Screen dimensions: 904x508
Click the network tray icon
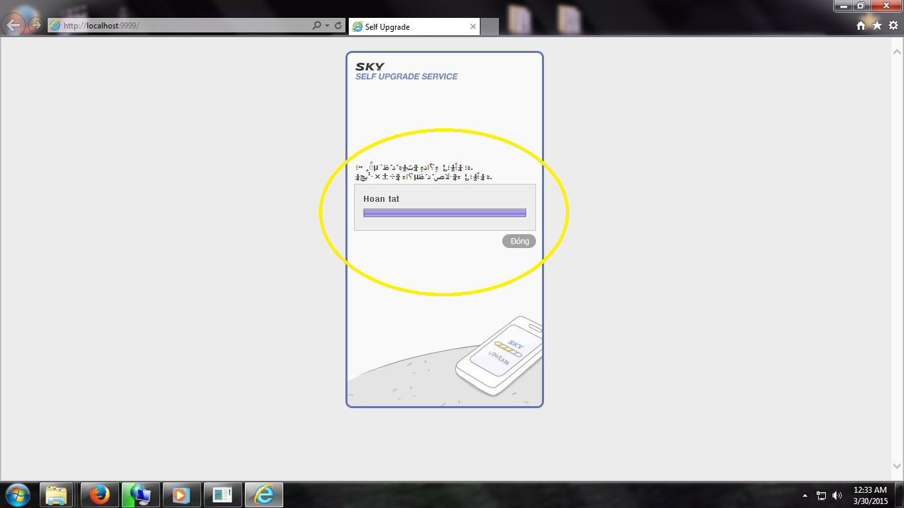click(x=821, y=495)
